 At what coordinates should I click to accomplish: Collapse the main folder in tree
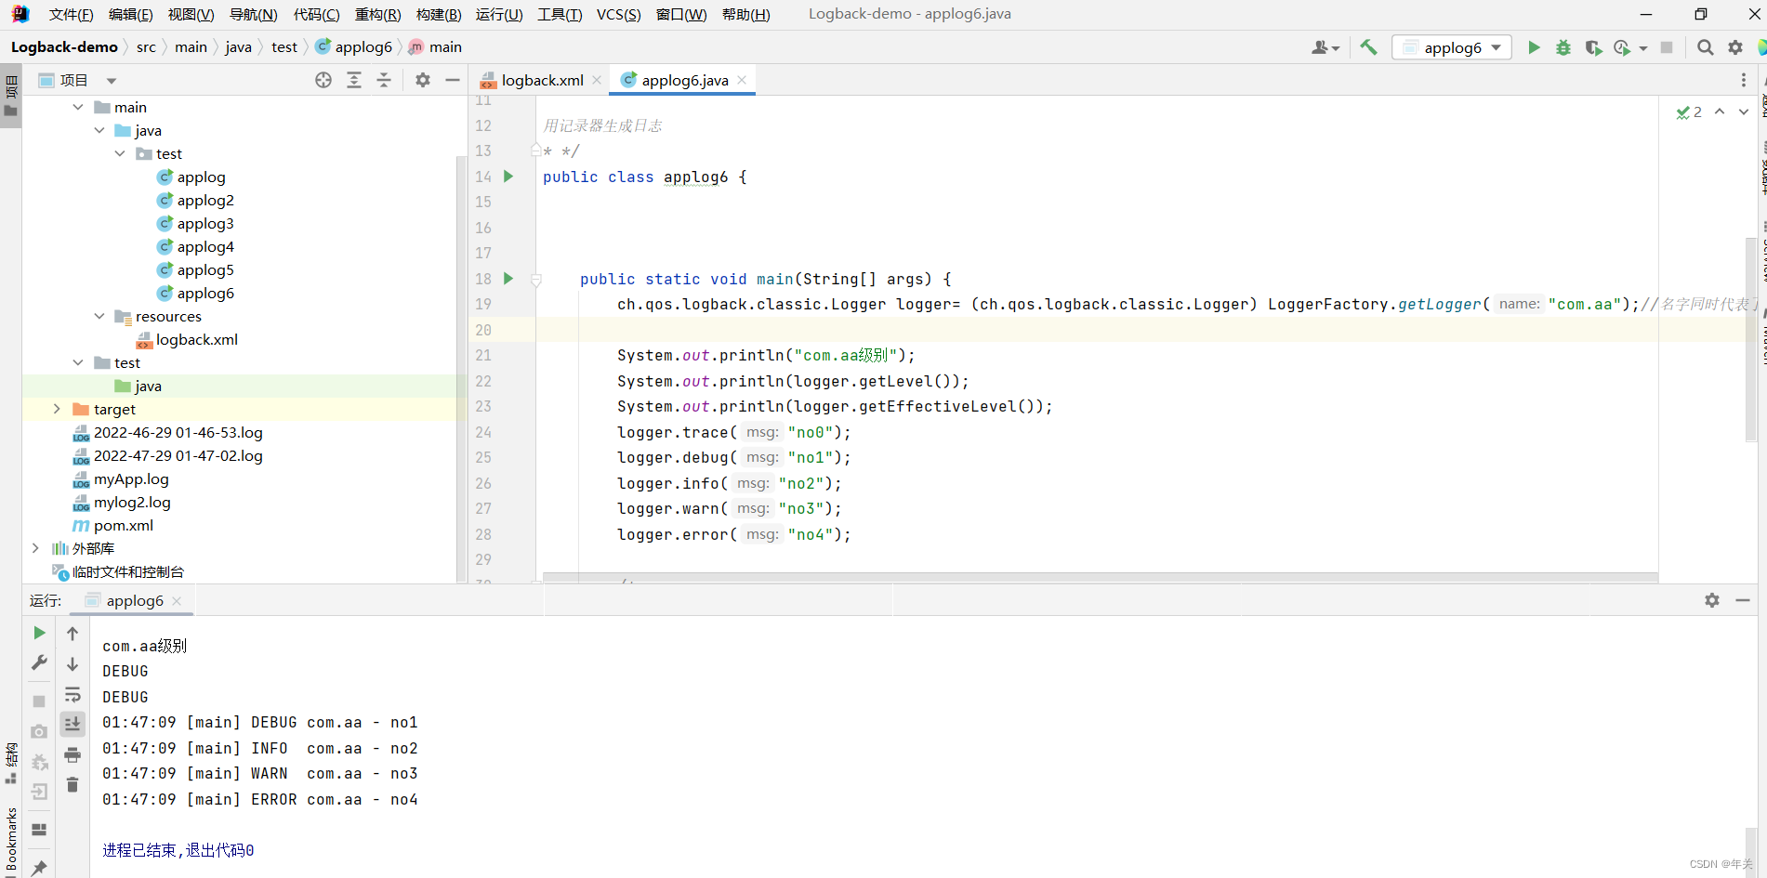tap(78, 107)
